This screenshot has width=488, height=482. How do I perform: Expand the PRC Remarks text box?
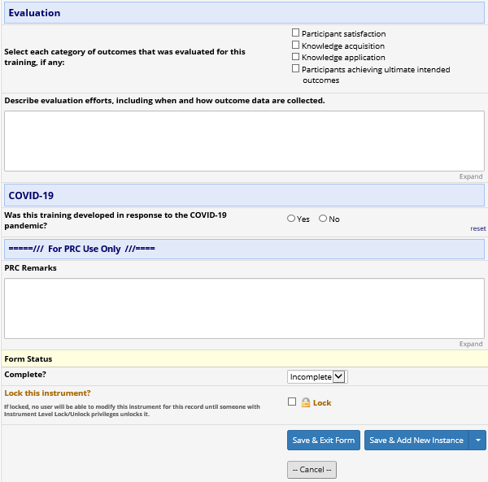coord(470,344)
